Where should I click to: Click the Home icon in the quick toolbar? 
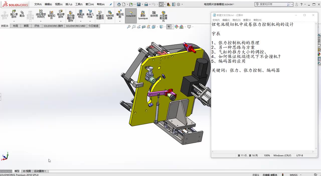pos(119,4)
